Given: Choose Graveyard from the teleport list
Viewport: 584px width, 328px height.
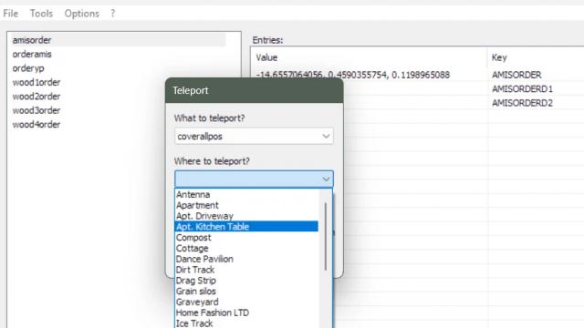Looking at the screenshot, I should [246, 302].
